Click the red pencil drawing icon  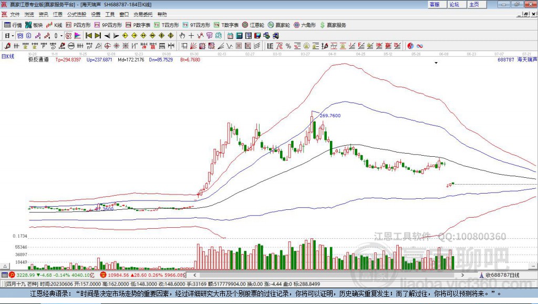coord(7,46)
